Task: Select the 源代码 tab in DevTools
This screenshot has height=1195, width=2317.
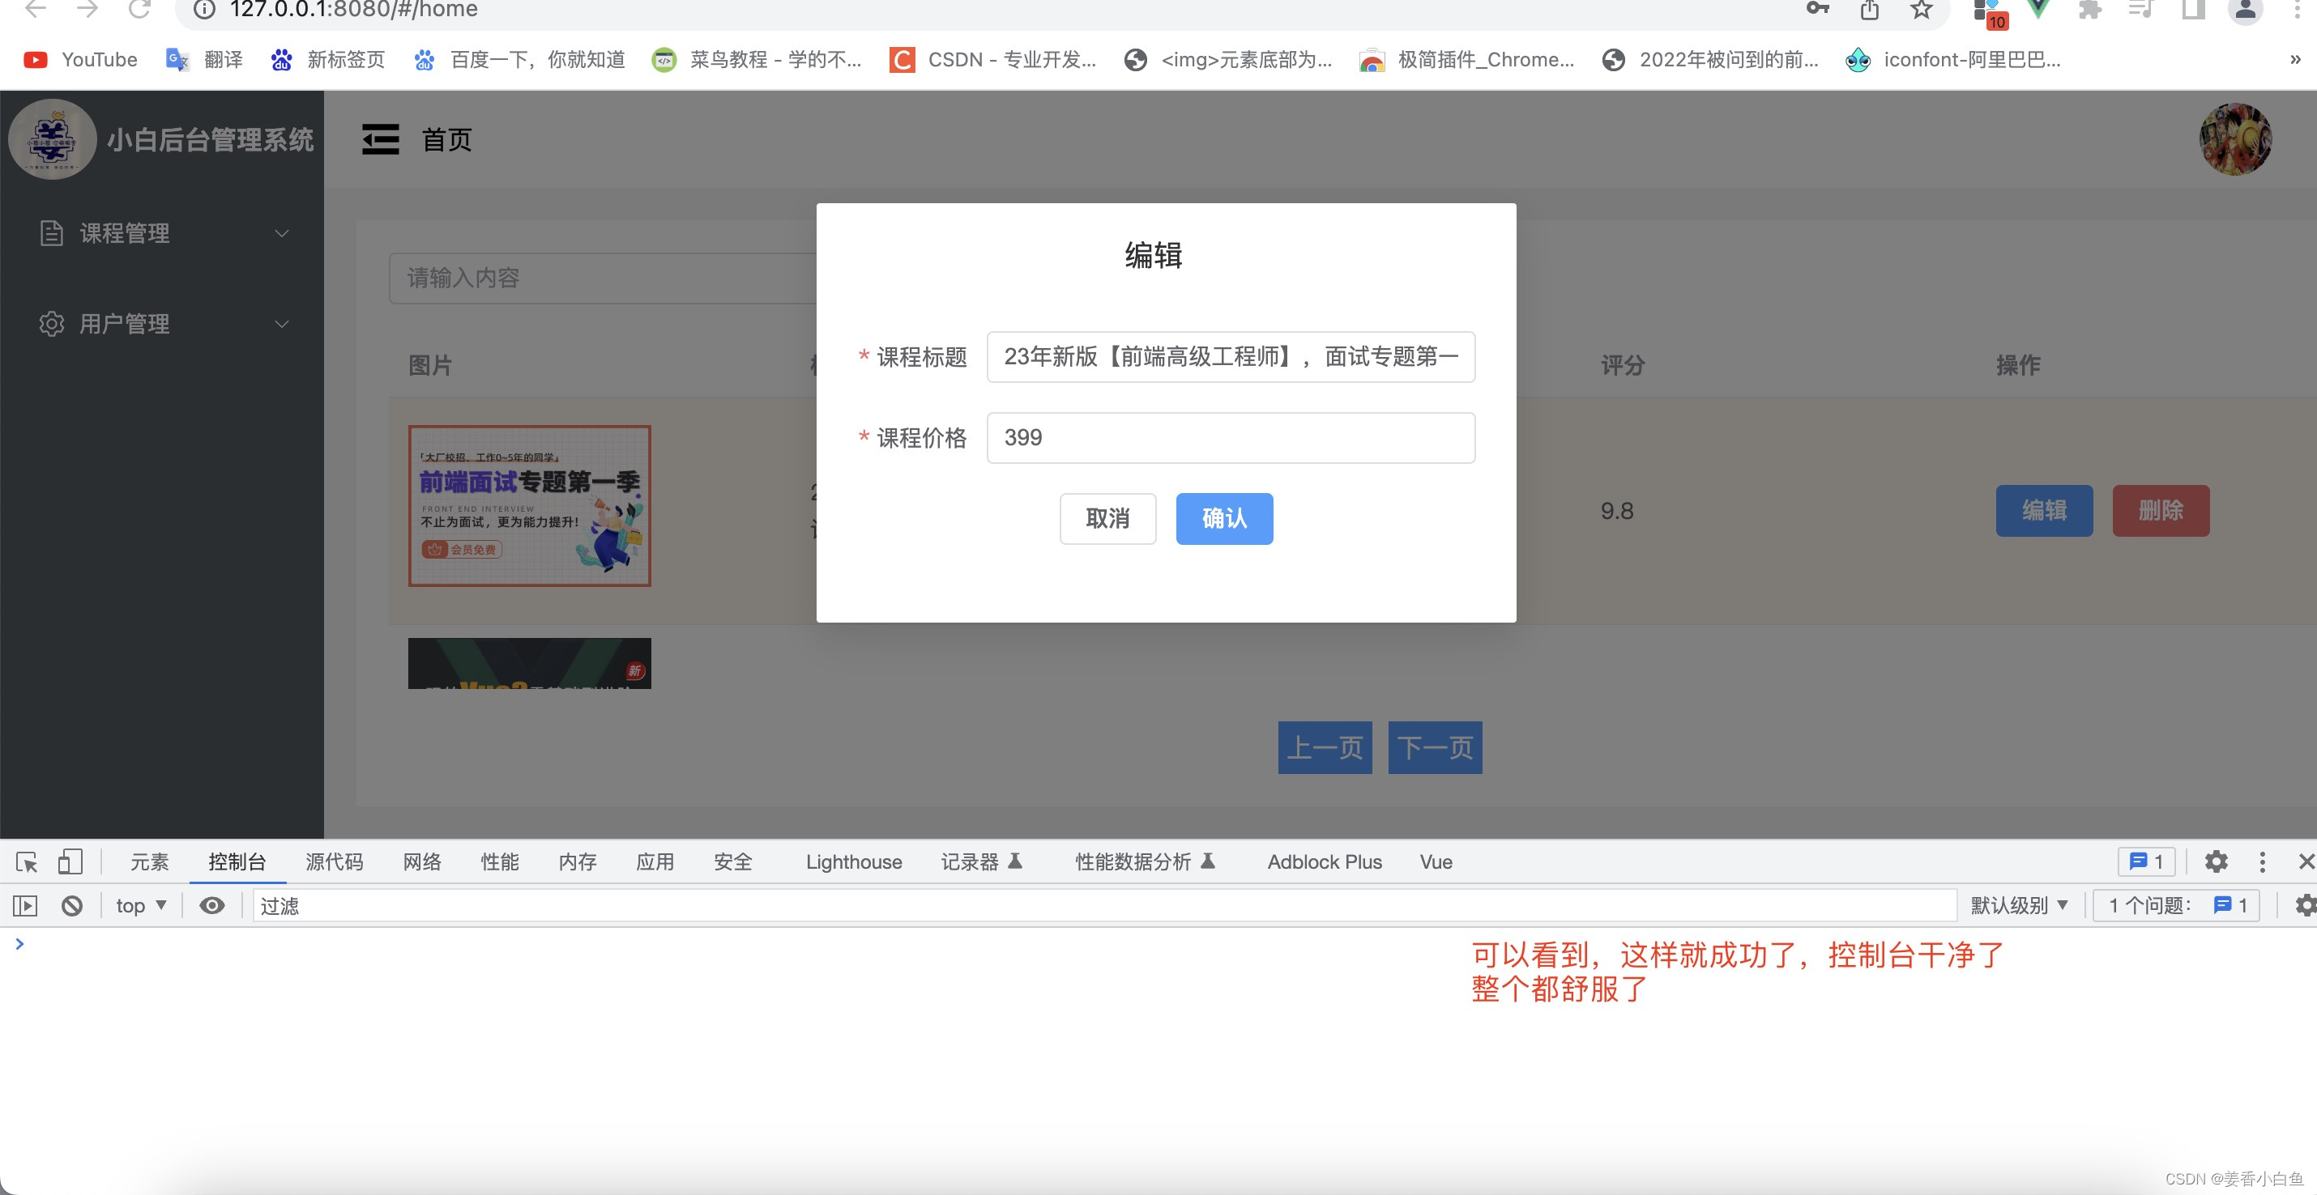Action: (x=332, y=863)
